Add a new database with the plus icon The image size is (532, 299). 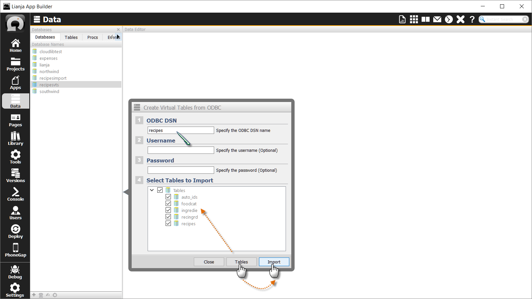tap(34, 295)
